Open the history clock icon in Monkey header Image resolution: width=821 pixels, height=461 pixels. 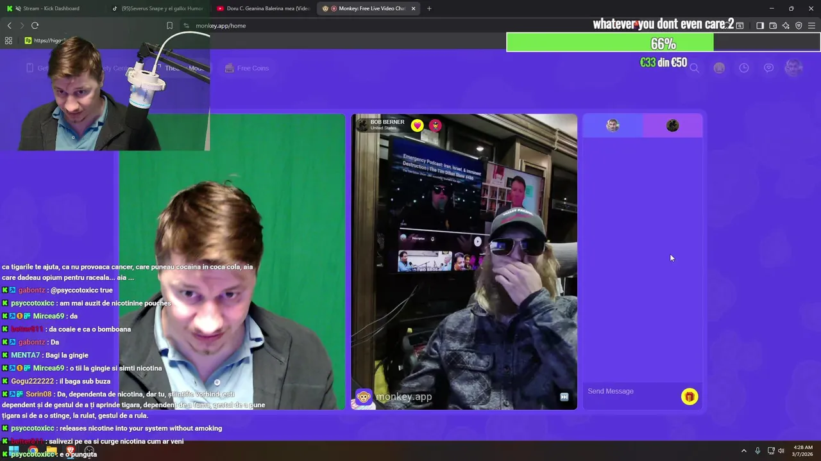tap(744, 68)
